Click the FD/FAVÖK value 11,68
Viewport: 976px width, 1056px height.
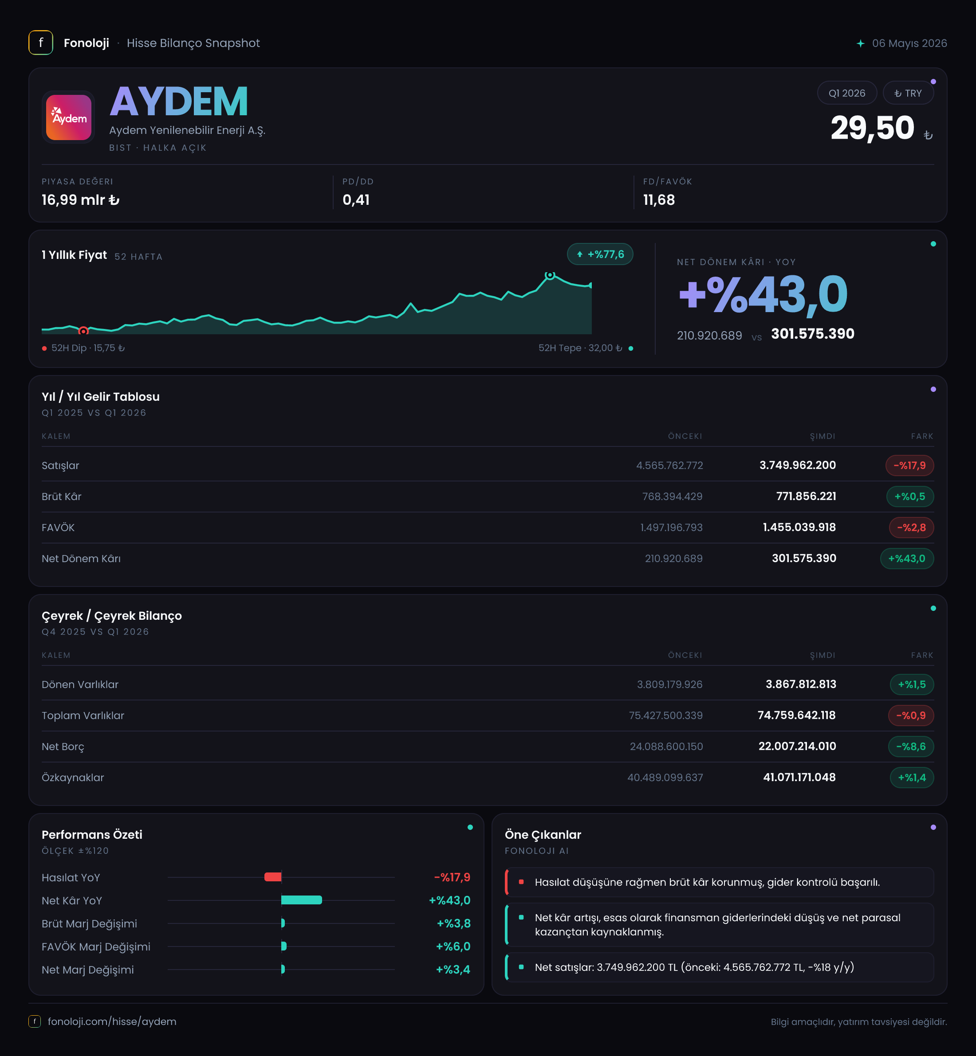pyautogui.click(x=659, y=200)
